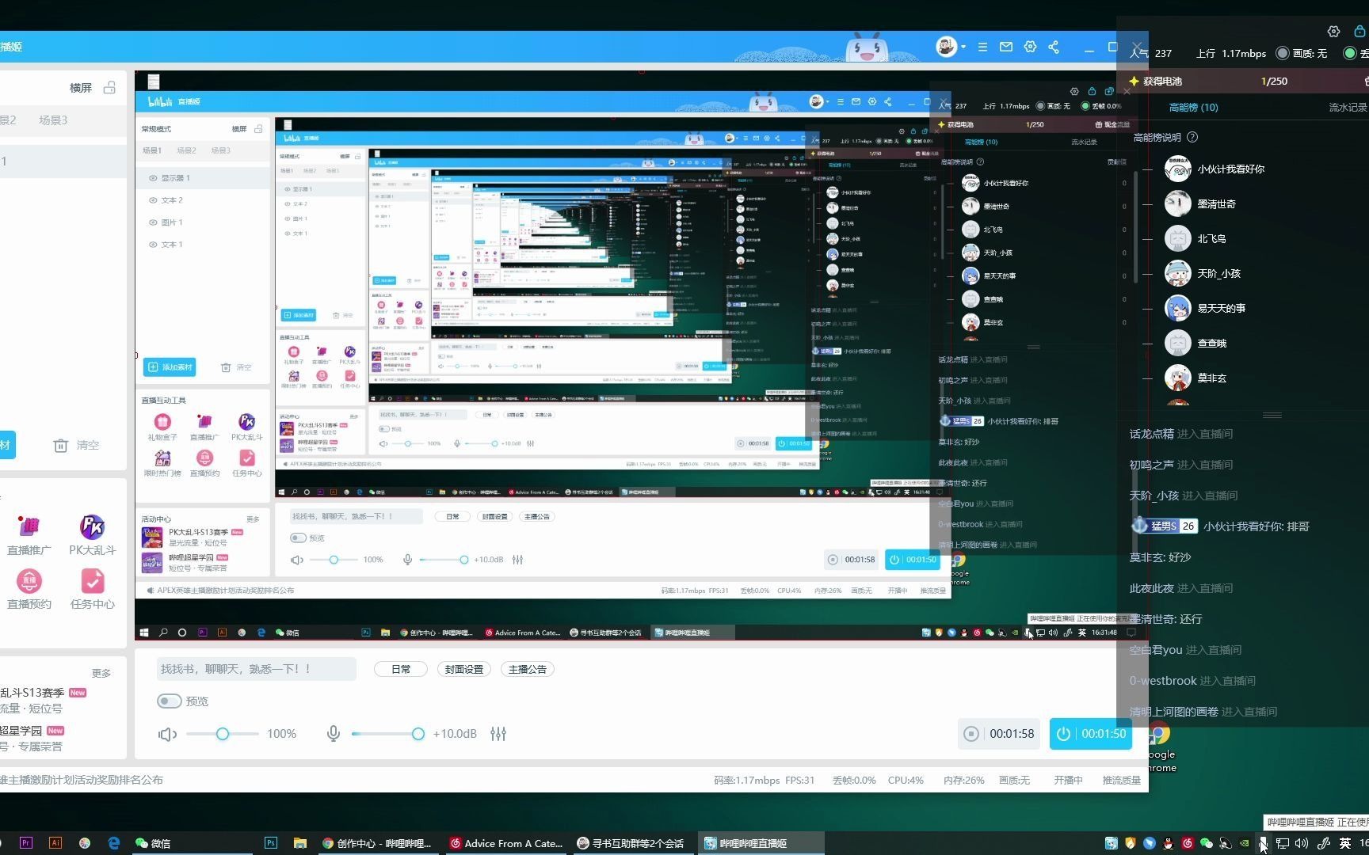The height and width of the screenshot is (855, 1369).
Task: Click the record button showing 00:01:58
Action: click(1000, 735)
